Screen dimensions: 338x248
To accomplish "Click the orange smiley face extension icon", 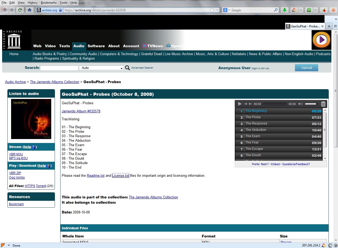I will click(x=333, y=10).
